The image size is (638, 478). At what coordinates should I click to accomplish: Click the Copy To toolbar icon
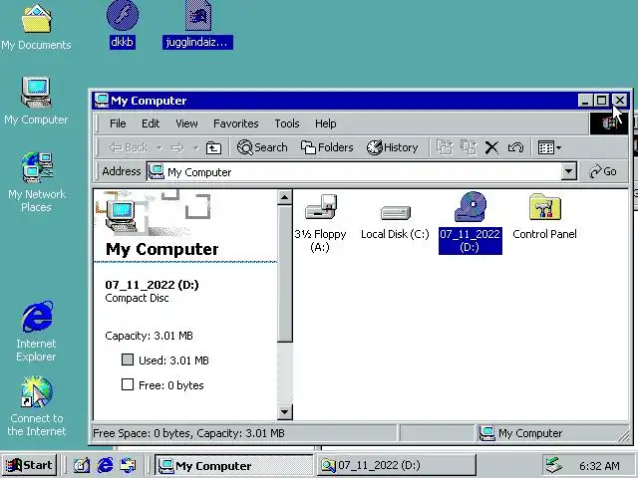[x=469, y=147]
